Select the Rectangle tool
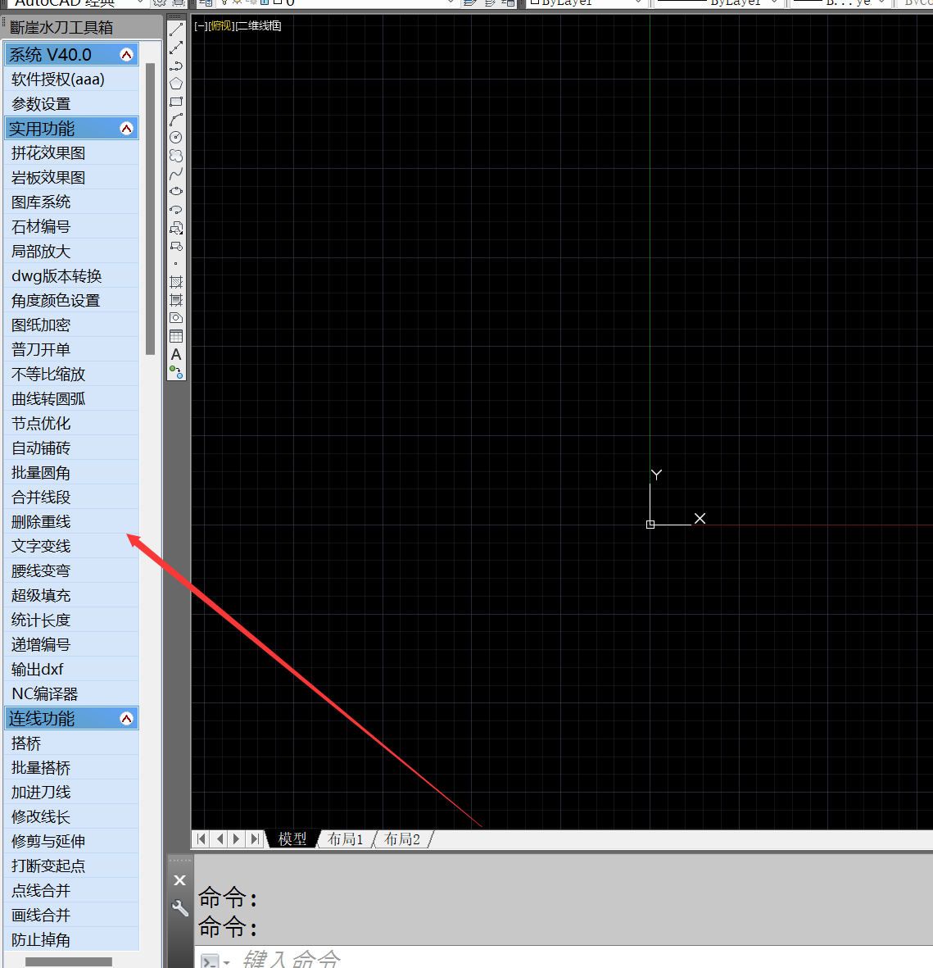This screenshot has width=933, height=968. tap(176, 102)
